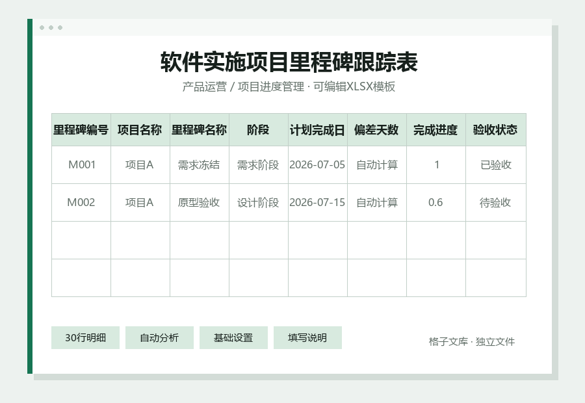Click the 原型验收 cell
This screenshot has width=585, height=403.
click(200, 203)
